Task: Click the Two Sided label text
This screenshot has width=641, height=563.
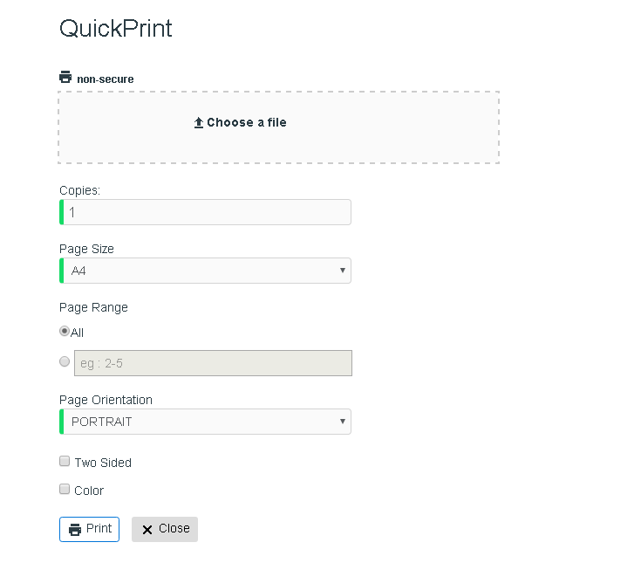Action: pos(103,463)
